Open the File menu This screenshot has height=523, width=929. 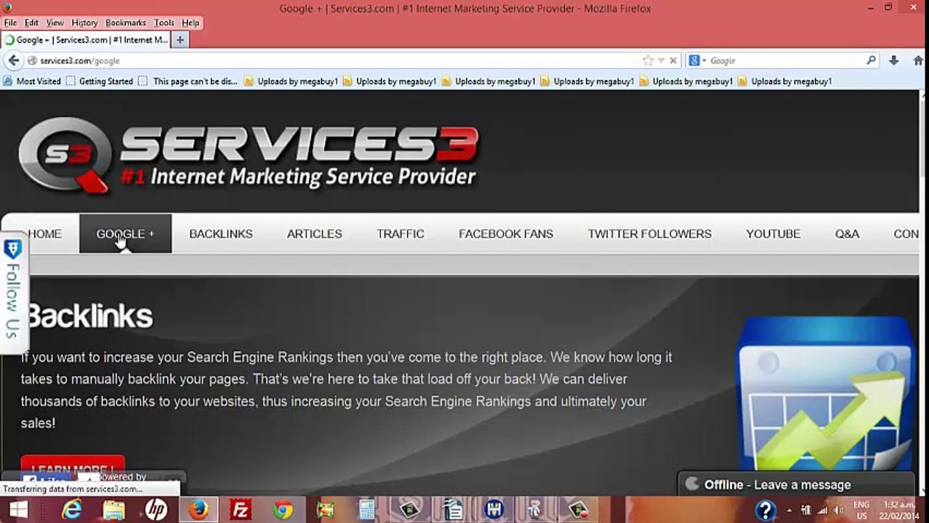10,23
